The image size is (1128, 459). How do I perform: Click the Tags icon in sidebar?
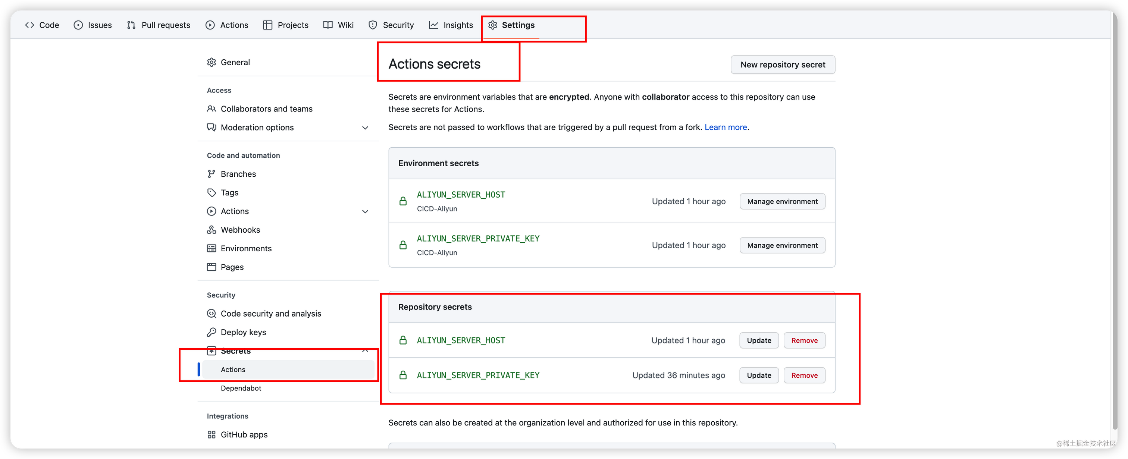pos(211,192)
